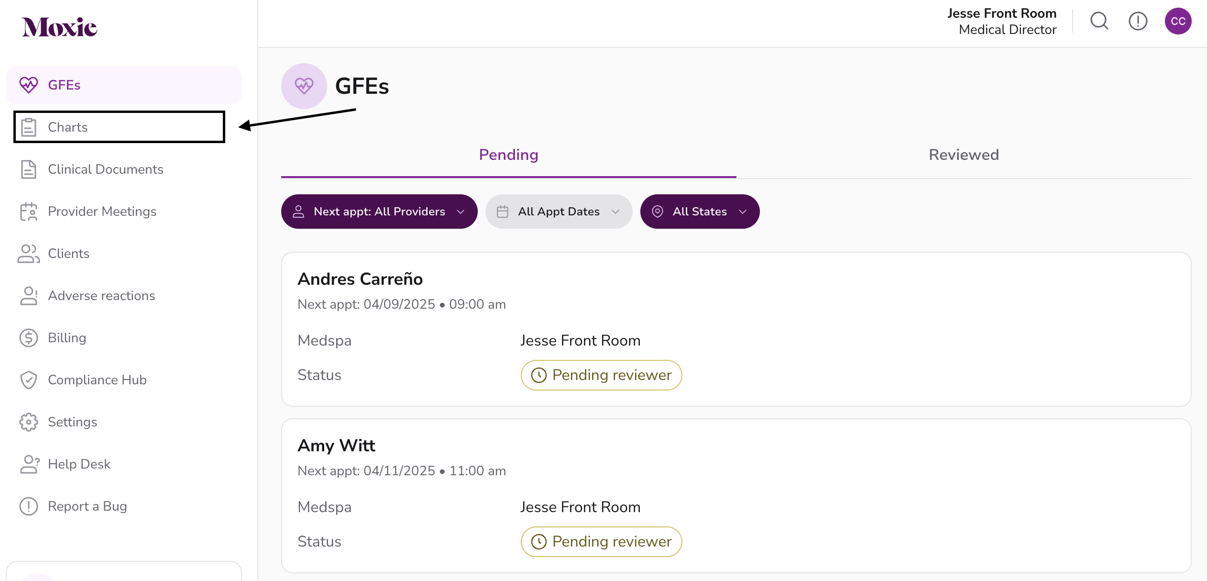Image resolution: width=1207 pixels, height=581 pixels.
Task: Click the search magnifier icon
Action: (x=1099, y=21)
